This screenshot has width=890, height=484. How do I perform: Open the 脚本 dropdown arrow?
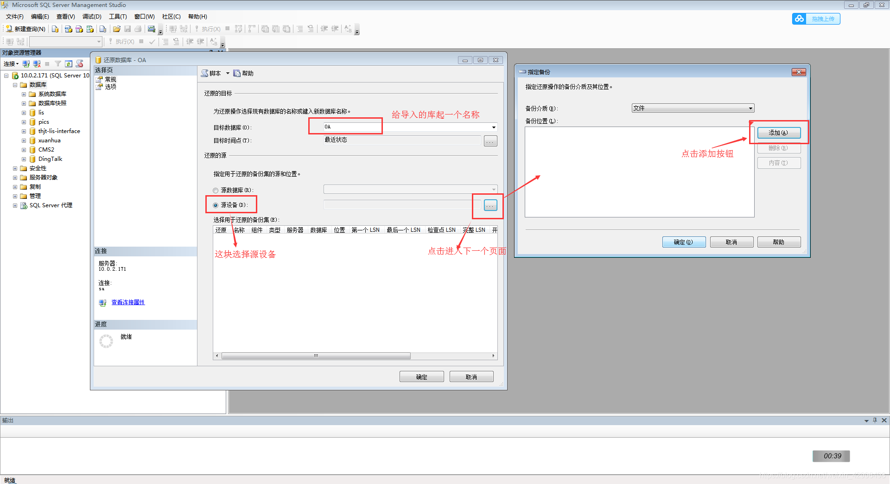(x=228, y=73)
